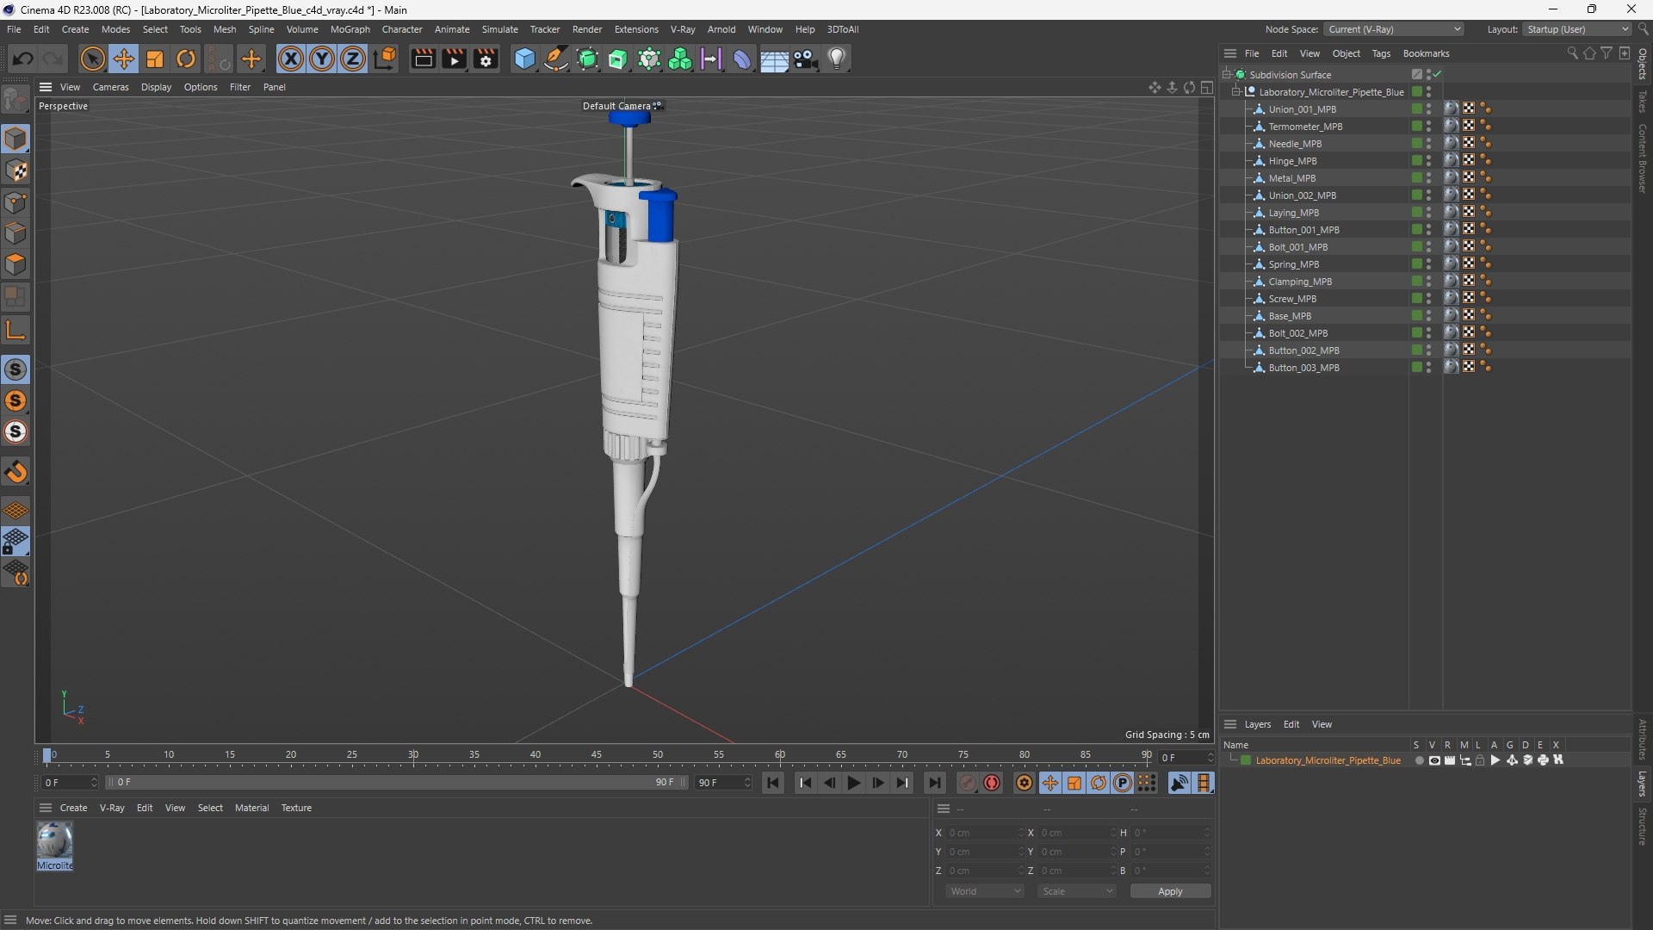Open the Layout Startup dropdown
The width and height of the screenshot is (1653, 930).
[1577, 29]
